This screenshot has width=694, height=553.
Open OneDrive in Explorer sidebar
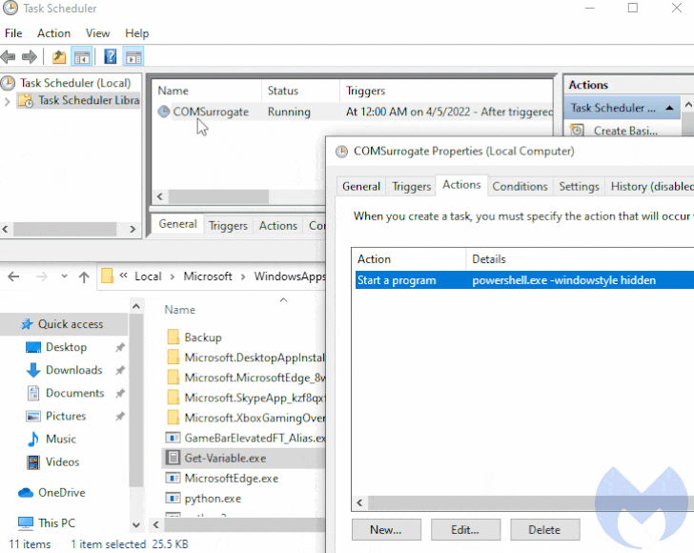tap(61, 493)
